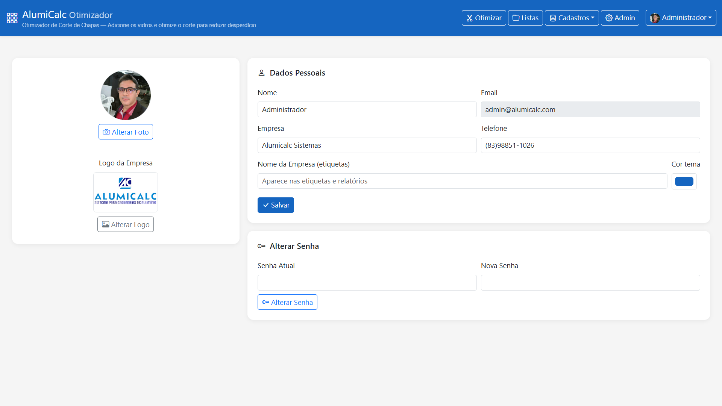Image resolution: width=722 pixels, height=406 pixels.
Task: Click the Alterar Logo button
Action: pos(126,224)
